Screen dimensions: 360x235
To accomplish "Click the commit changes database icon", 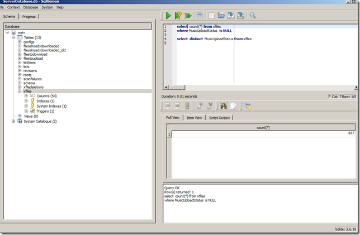I will pyautogui.click(x=200, y=106).
